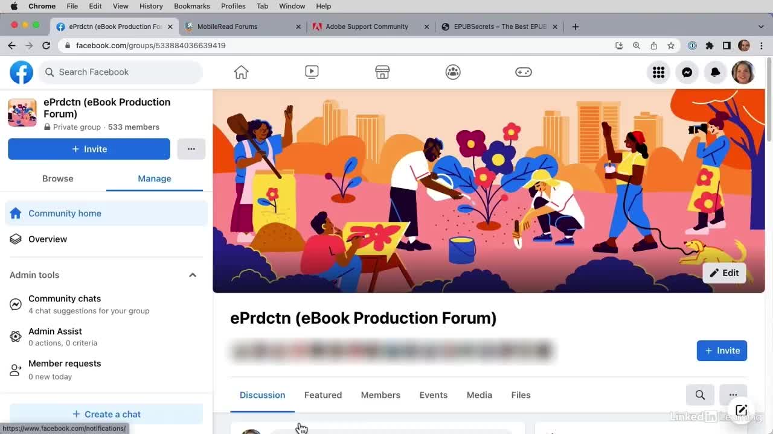Select the Media tab
The height and width of the screenshot is (434, 773).
coord(480,395)
